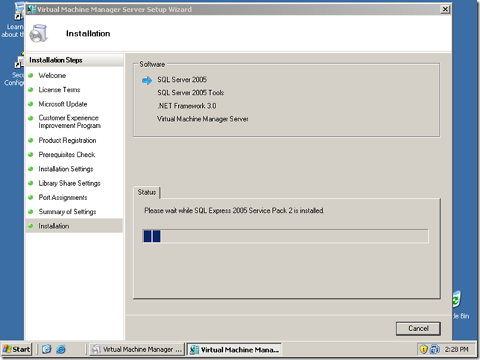
Task: Select the Status tab
Action: coord(147,192)
